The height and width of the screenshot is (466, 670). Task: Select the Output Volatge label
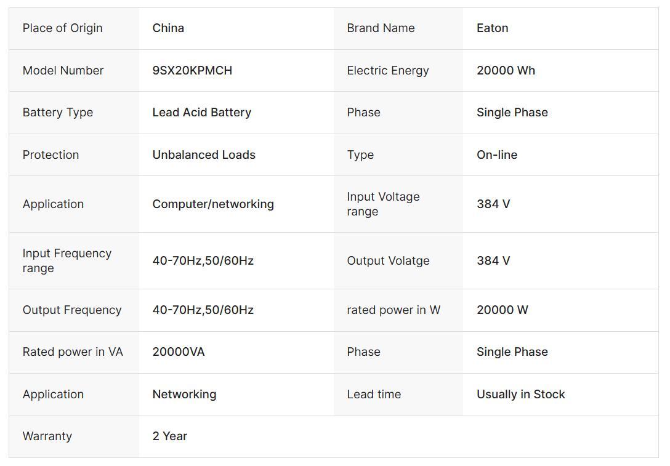point(388,260)
